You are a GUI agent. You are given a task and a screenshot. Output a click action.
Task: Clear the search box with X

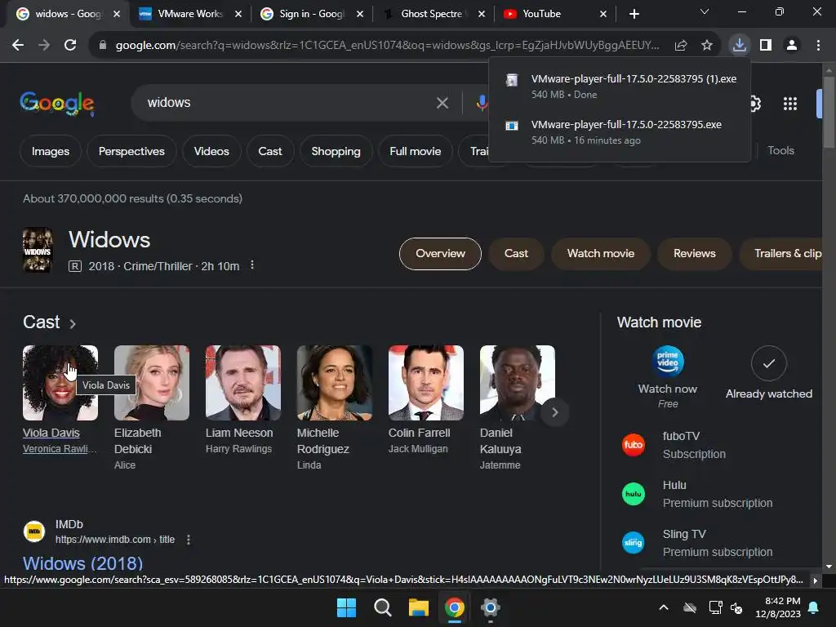pyautogui.click(x=442, y=103)
